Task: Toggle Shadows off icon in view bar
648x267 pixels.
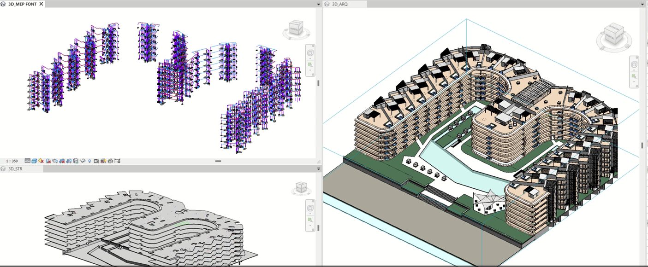Action: (x=48, y=161)
